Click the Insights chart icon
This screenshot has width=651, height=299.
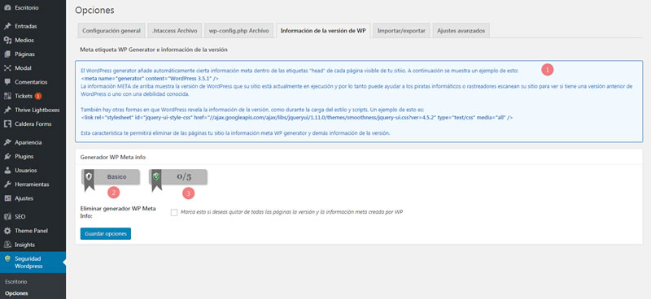click(7, 245)
